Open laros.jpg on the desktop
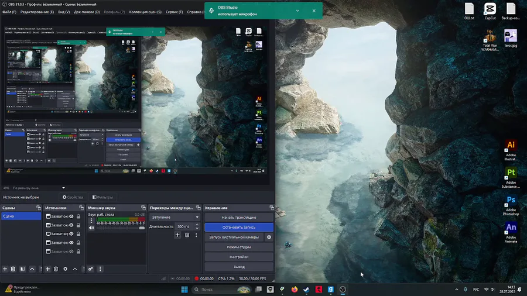Screen dimensions: 527x296 click(511, 38)
